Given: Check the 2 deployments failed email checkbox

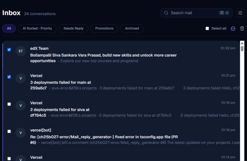Looking at the screenshot, I should pos(9,104).
